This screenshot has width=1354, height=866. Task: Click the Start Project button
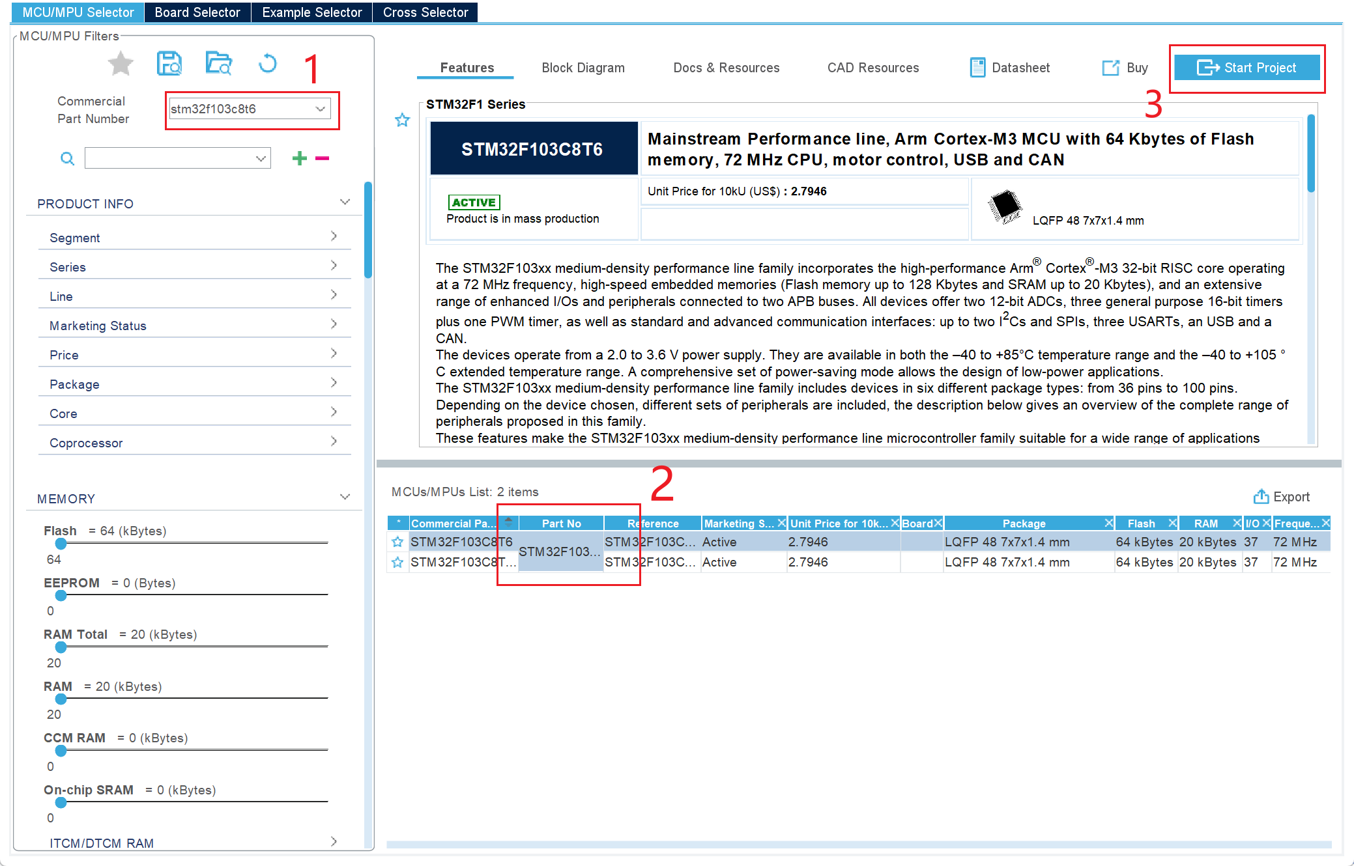click(1246, 68)
